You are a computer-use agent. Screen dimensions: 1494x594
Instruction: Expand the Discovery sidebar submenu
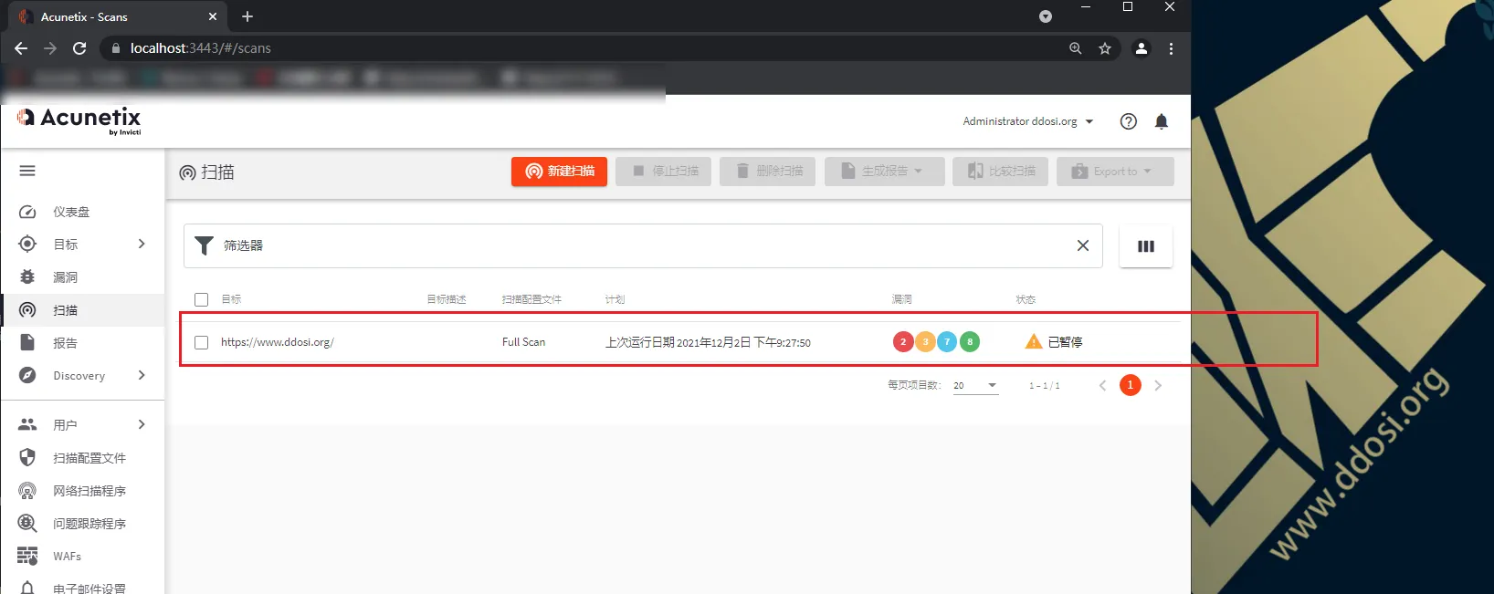(x=142, y=375)
